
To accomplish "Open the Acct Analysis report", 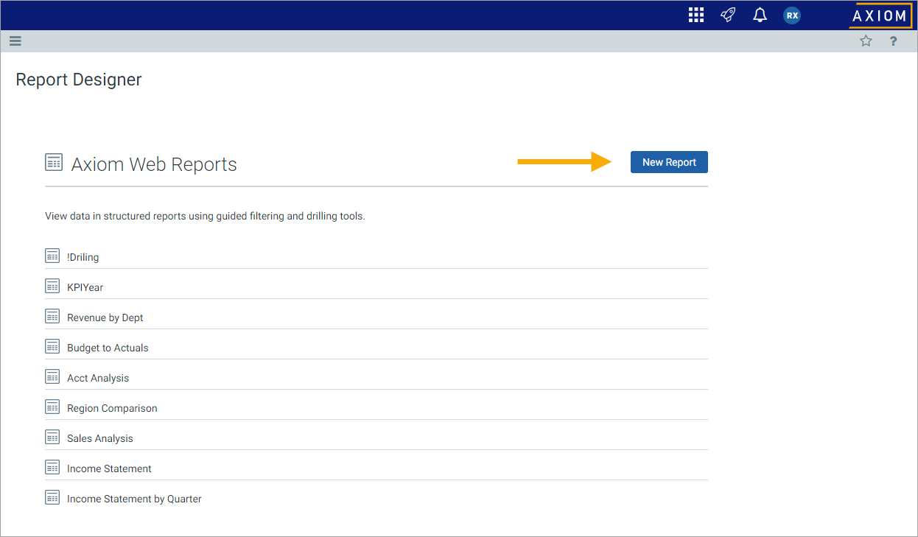I will [98, 378].
